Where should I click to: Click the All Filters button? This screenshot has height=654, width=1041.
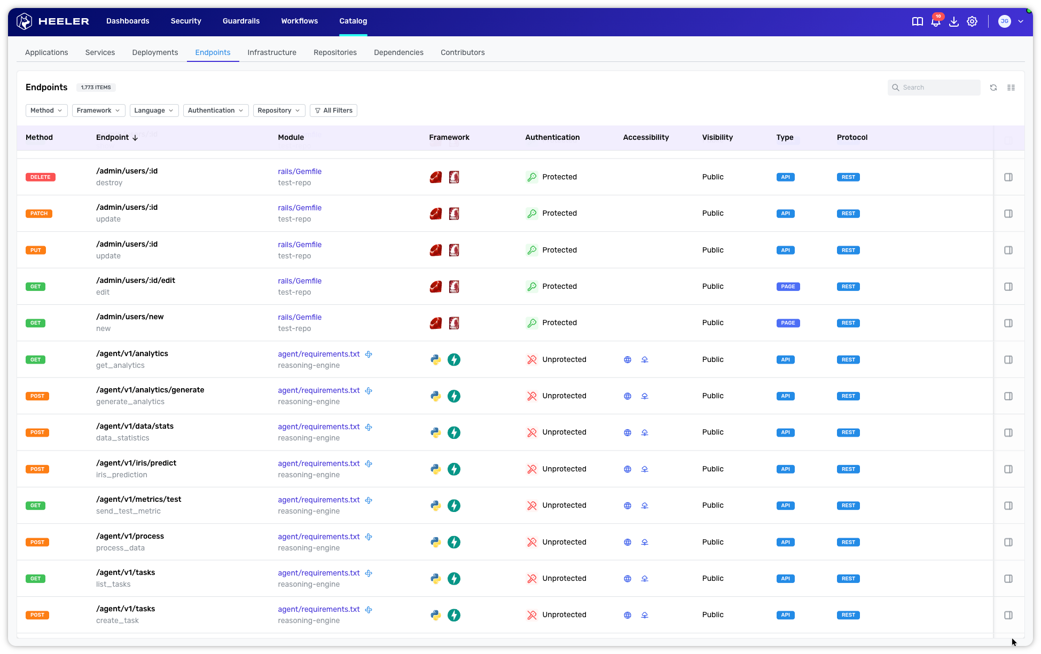(333, 111)
